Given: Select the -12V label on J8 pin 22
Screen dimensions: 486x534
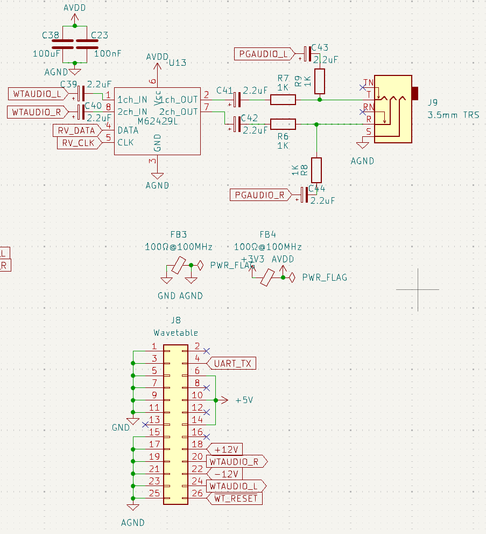Looking at the screenshot, I should [224, 474].
